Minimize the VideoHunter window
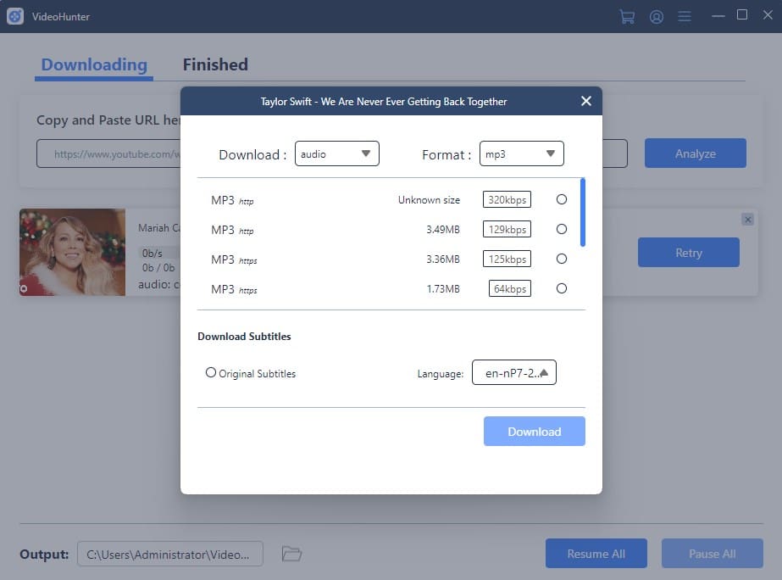 tap(718, 16)
